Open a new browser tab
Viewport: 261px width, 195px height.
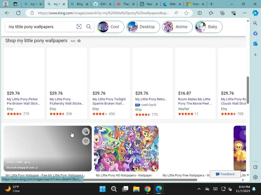point(211,4)
